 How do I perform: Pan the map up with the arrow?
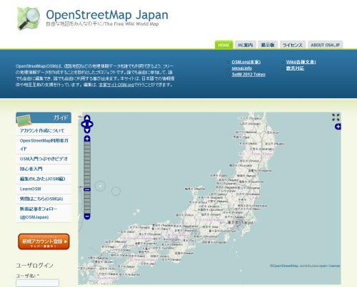87,118
